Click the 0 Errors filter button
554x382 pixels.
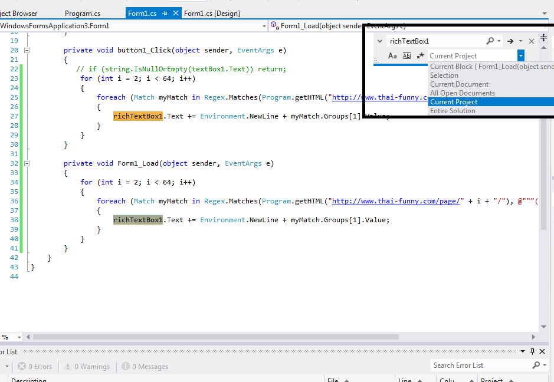(x=35, y=367)
